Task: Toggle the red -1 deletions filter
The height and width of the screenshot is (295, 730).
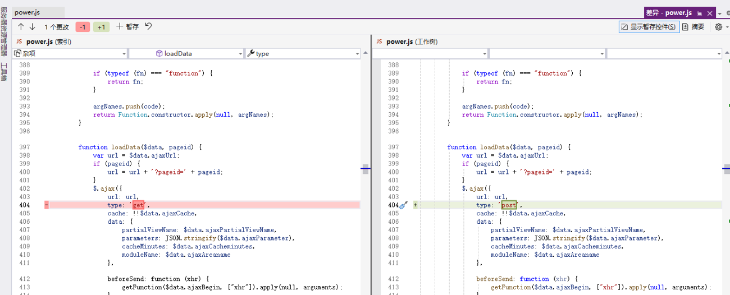Action: 83,27
